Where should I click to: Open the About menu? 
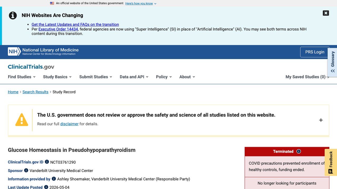point(187,77)
